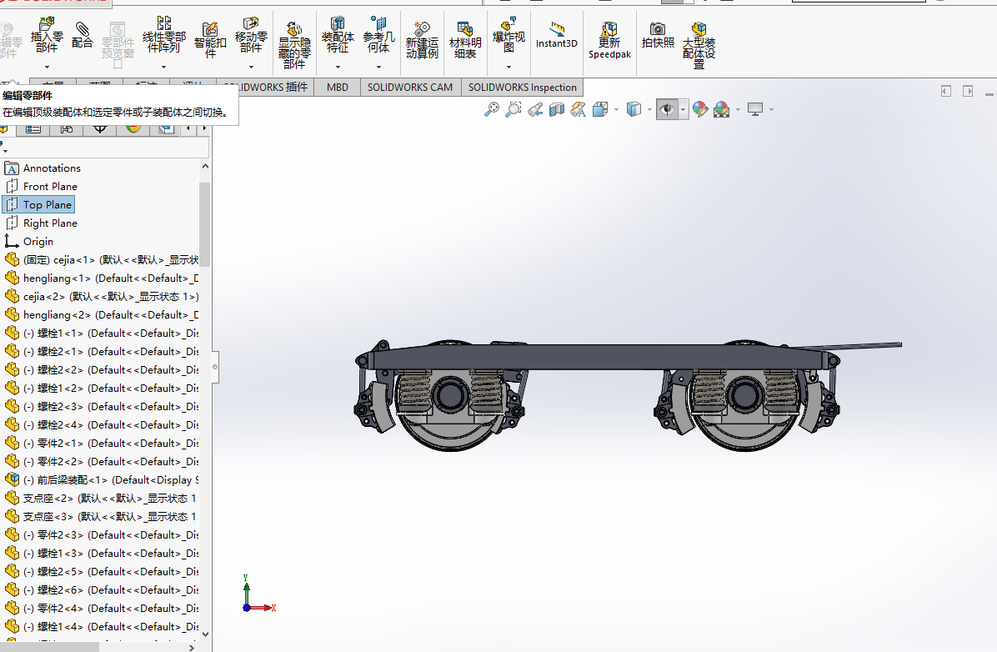Viewport: 997px width, 652px height.
Task: Collapse feature tree panel via side handle
Action: click(215, 367)
